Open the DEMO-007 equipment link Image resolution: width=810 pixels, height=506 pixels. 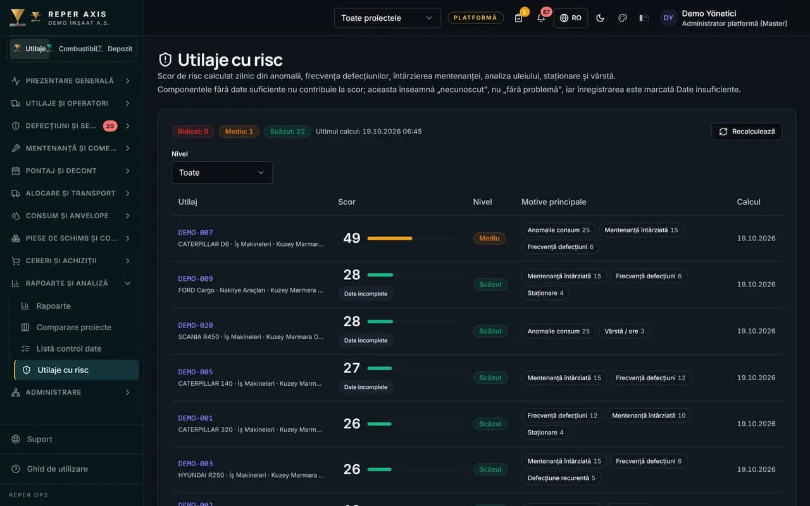[x=196, y=232]
